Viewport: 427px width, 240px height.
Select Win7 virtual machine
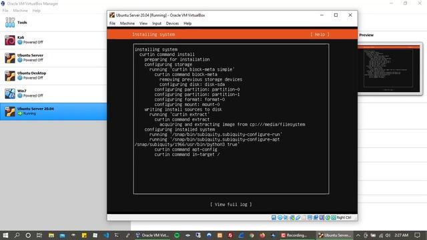coord(53,93)
